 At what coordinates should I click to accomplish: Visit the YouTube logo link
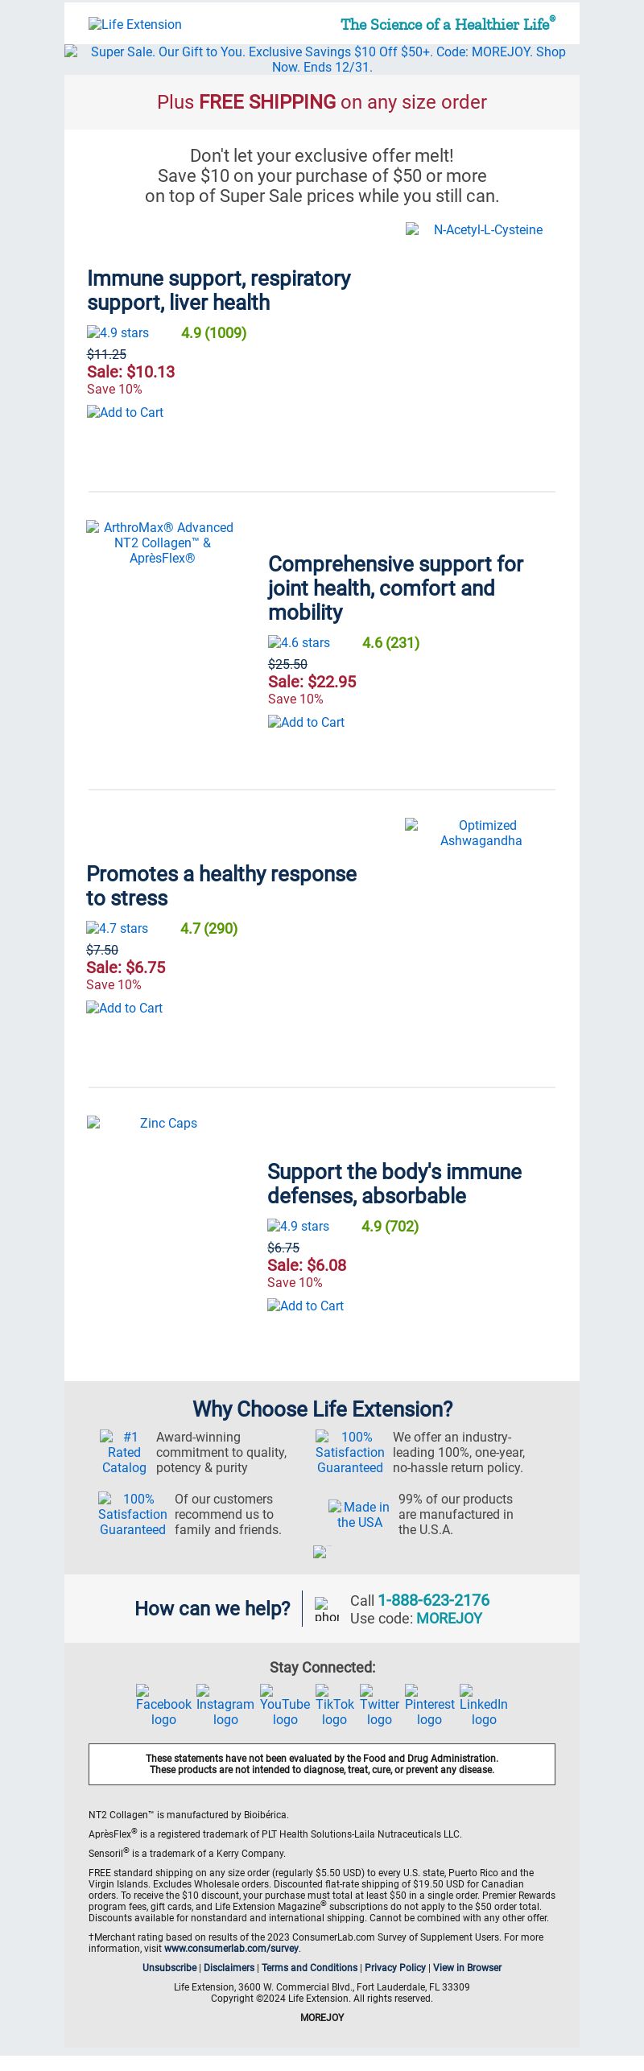coord(285,1706)
